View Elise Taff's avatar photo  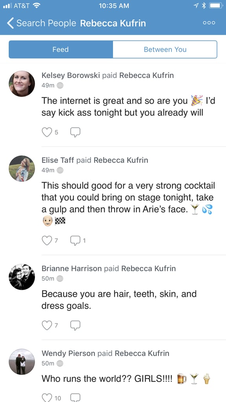tap(22, 168)
